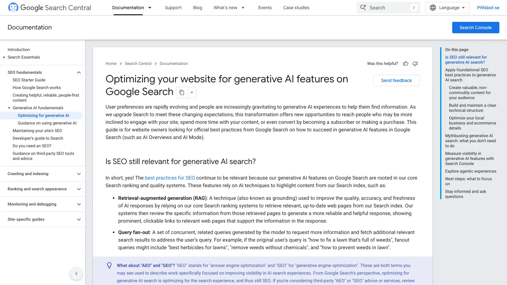The width and height of the screenshot is (507, 285).
Task: Open Guidance on using generative AI
Action: click(x=47, y=123)
